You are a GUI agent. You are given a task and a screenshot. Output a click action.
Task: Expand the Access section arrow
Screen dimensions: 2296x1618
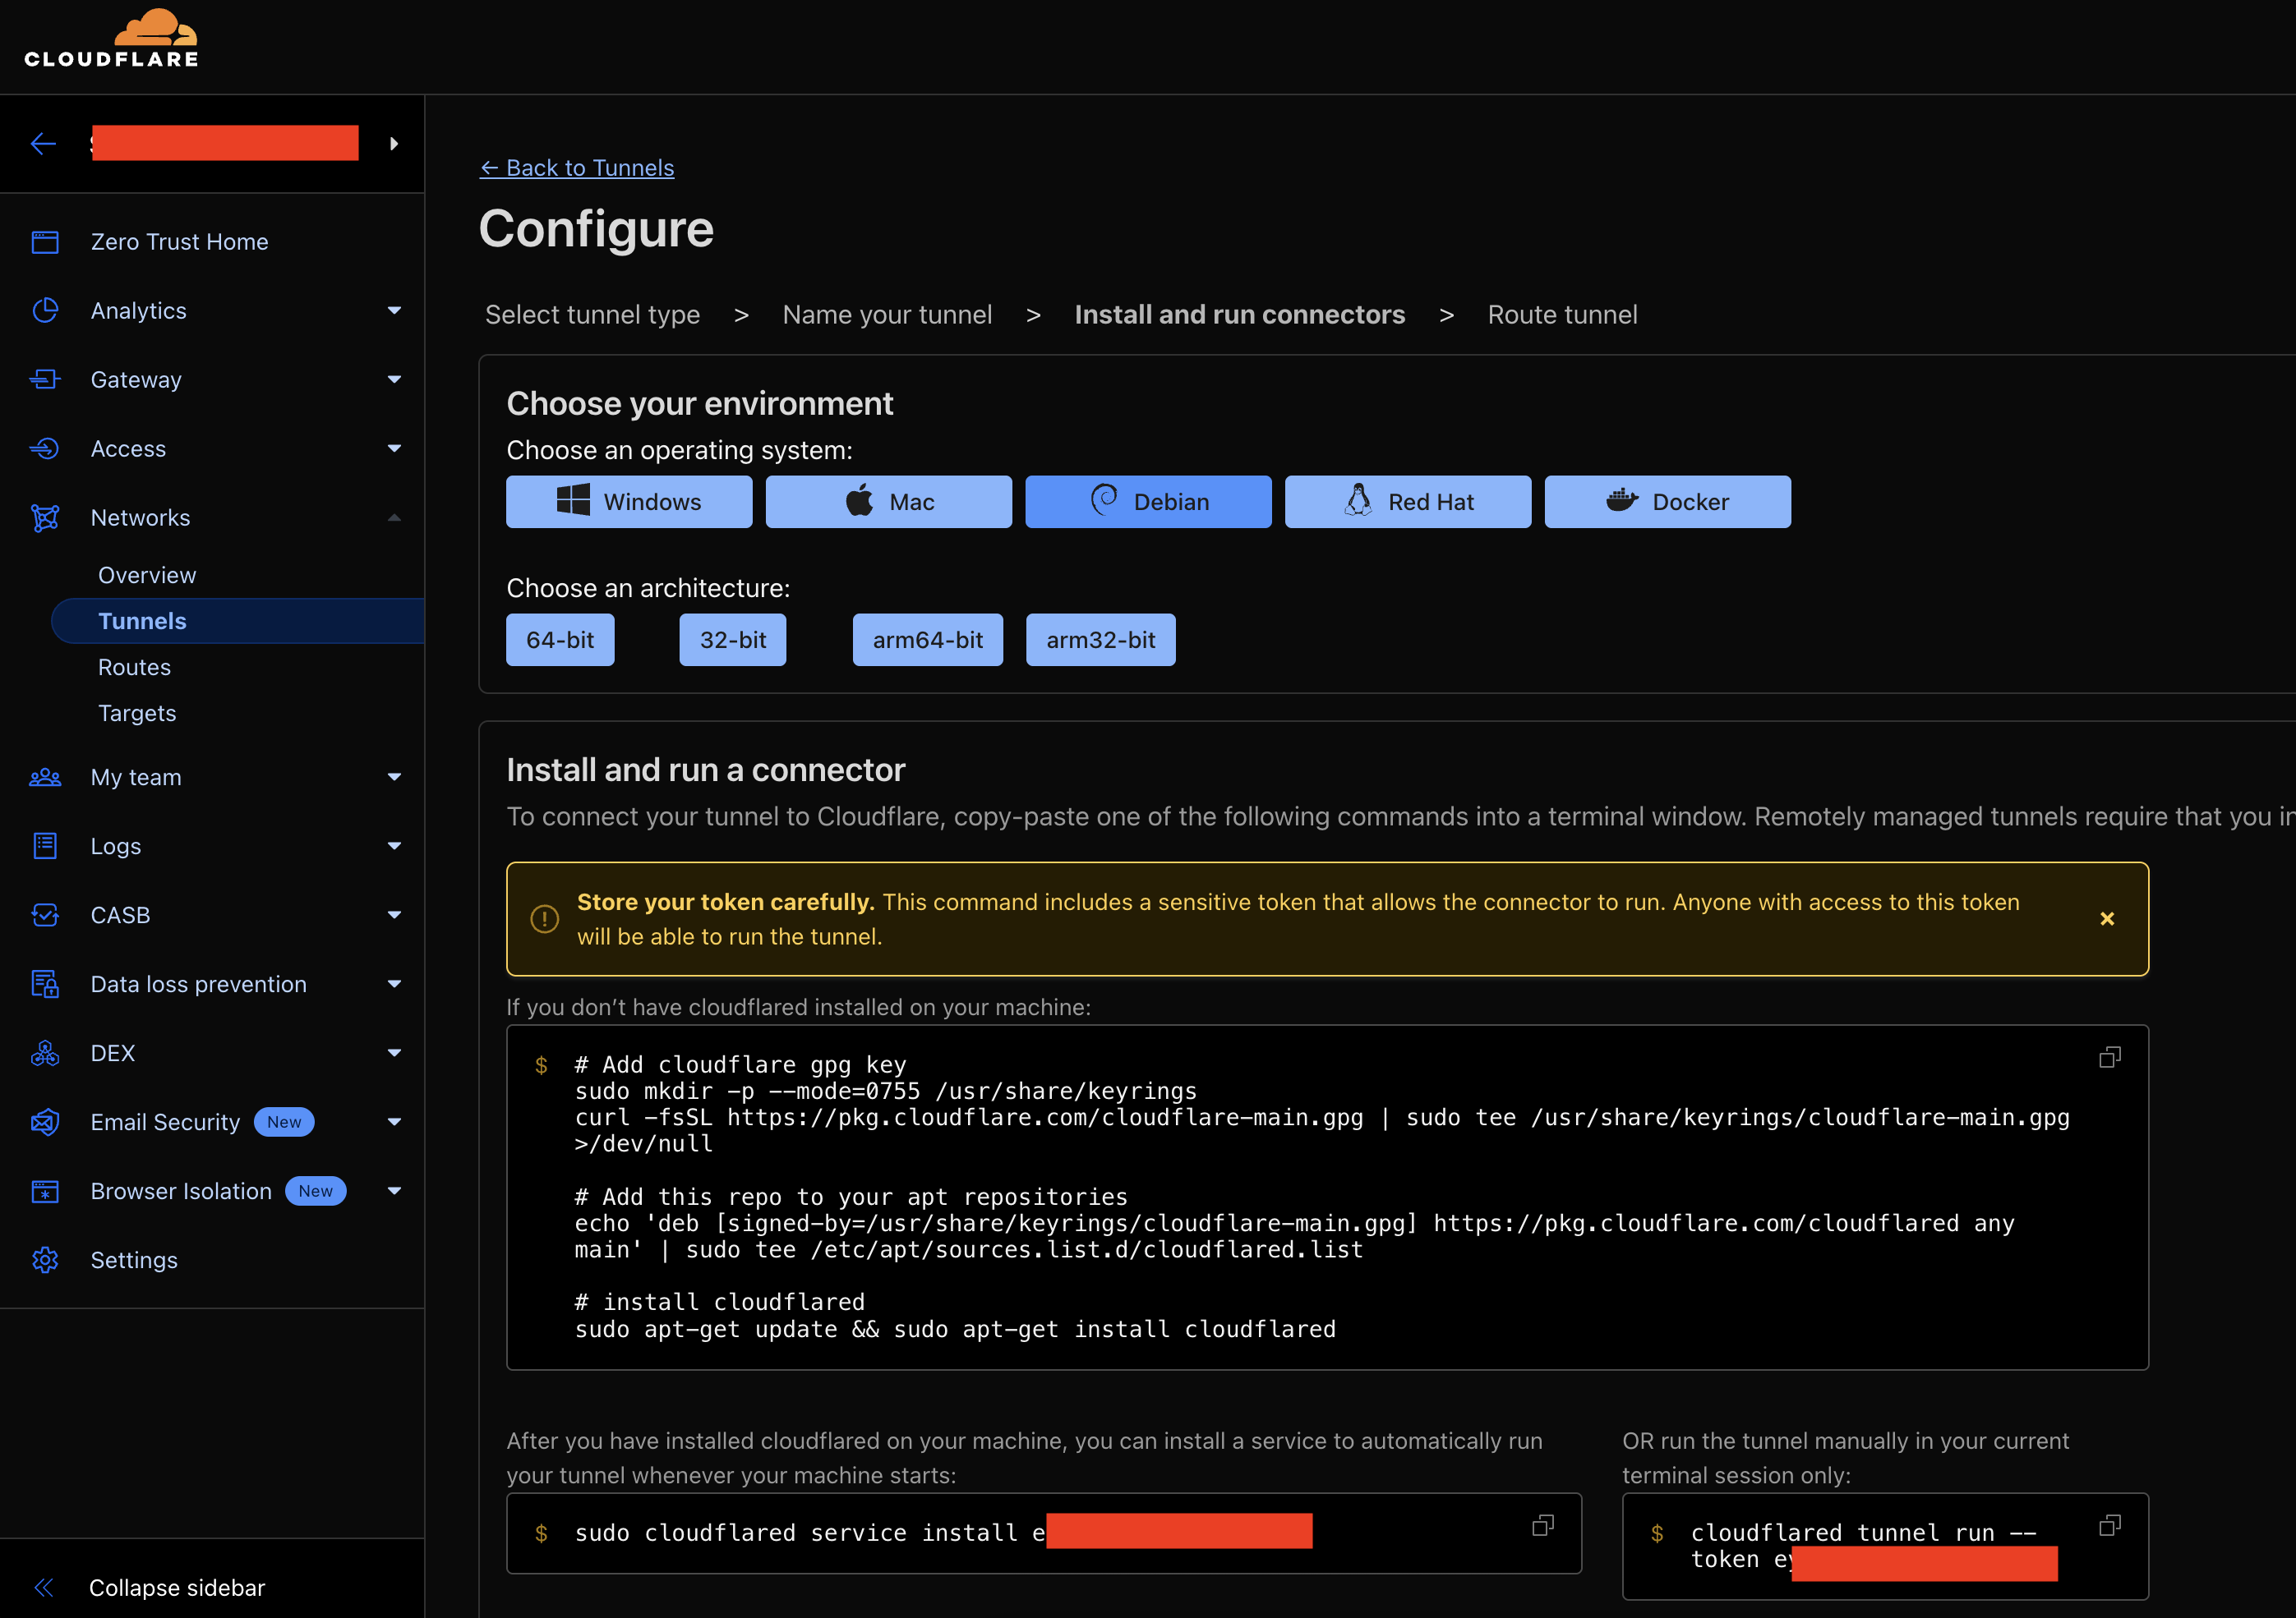click(x=394, y=448)
